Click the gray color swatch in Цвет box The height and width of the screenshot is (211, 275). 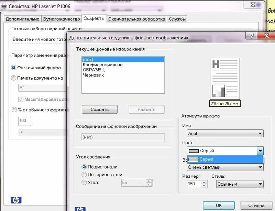194,151
